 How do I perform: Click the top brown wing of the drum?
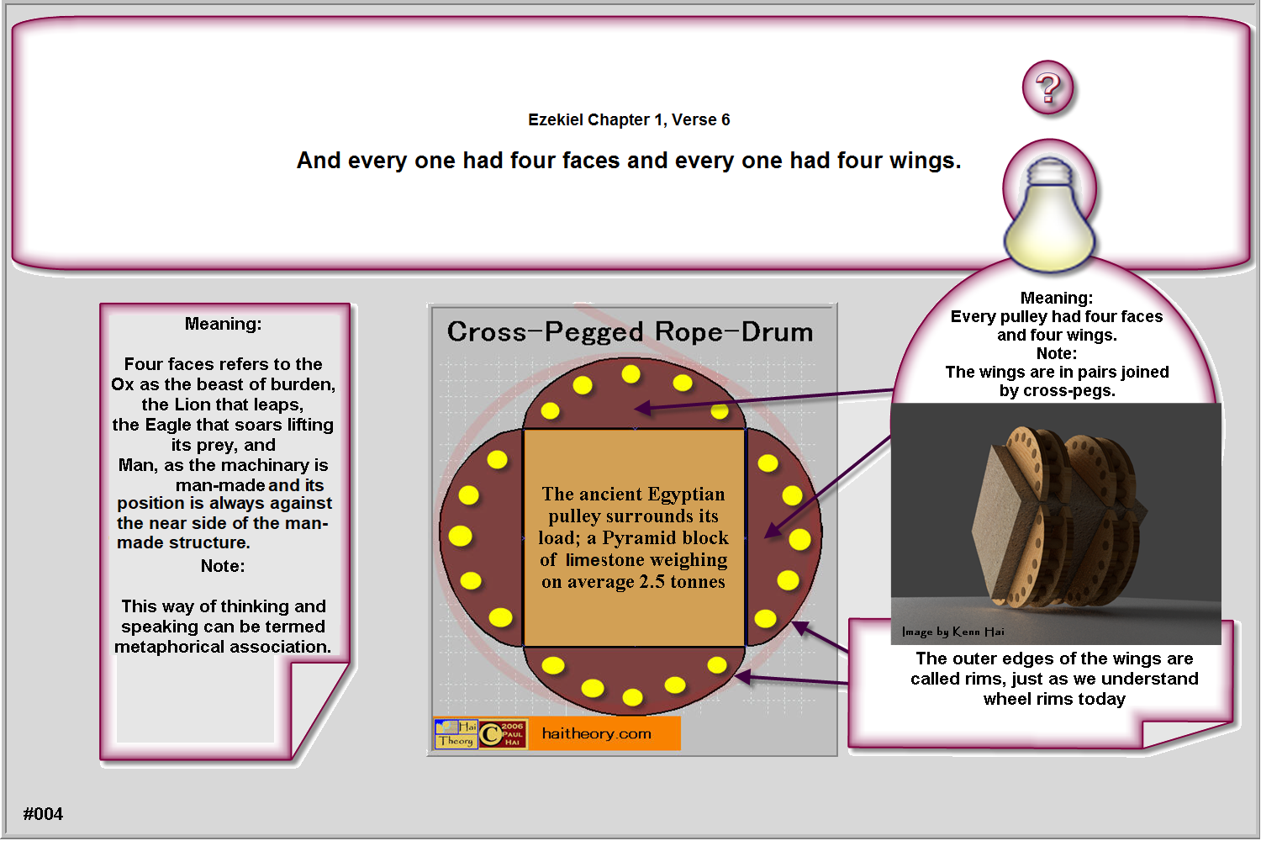[x=634, y=395]
